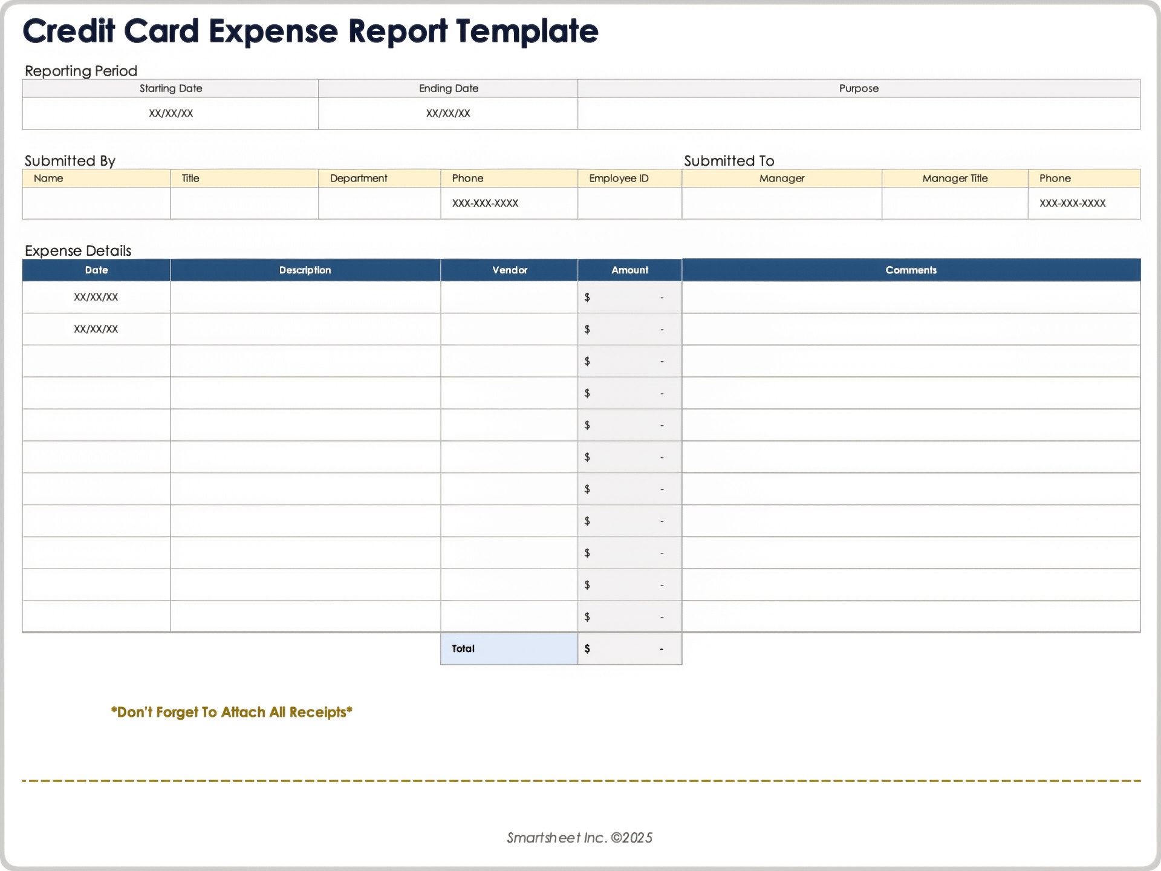Viewport: 1161px width, 871px height.
Task: Select the Manager cell under Submitted To
Action: [781, 203]
